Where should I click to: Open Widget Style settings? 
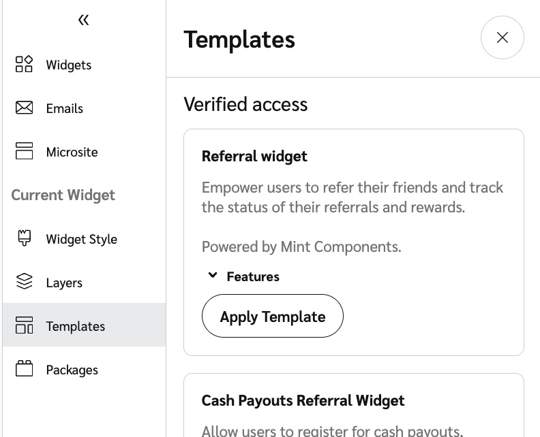[81, 240]
